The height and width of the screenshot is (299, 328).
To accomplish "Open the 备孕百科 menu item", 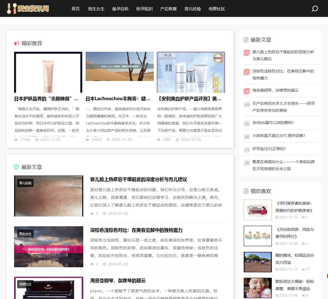I will click(120, 8).
